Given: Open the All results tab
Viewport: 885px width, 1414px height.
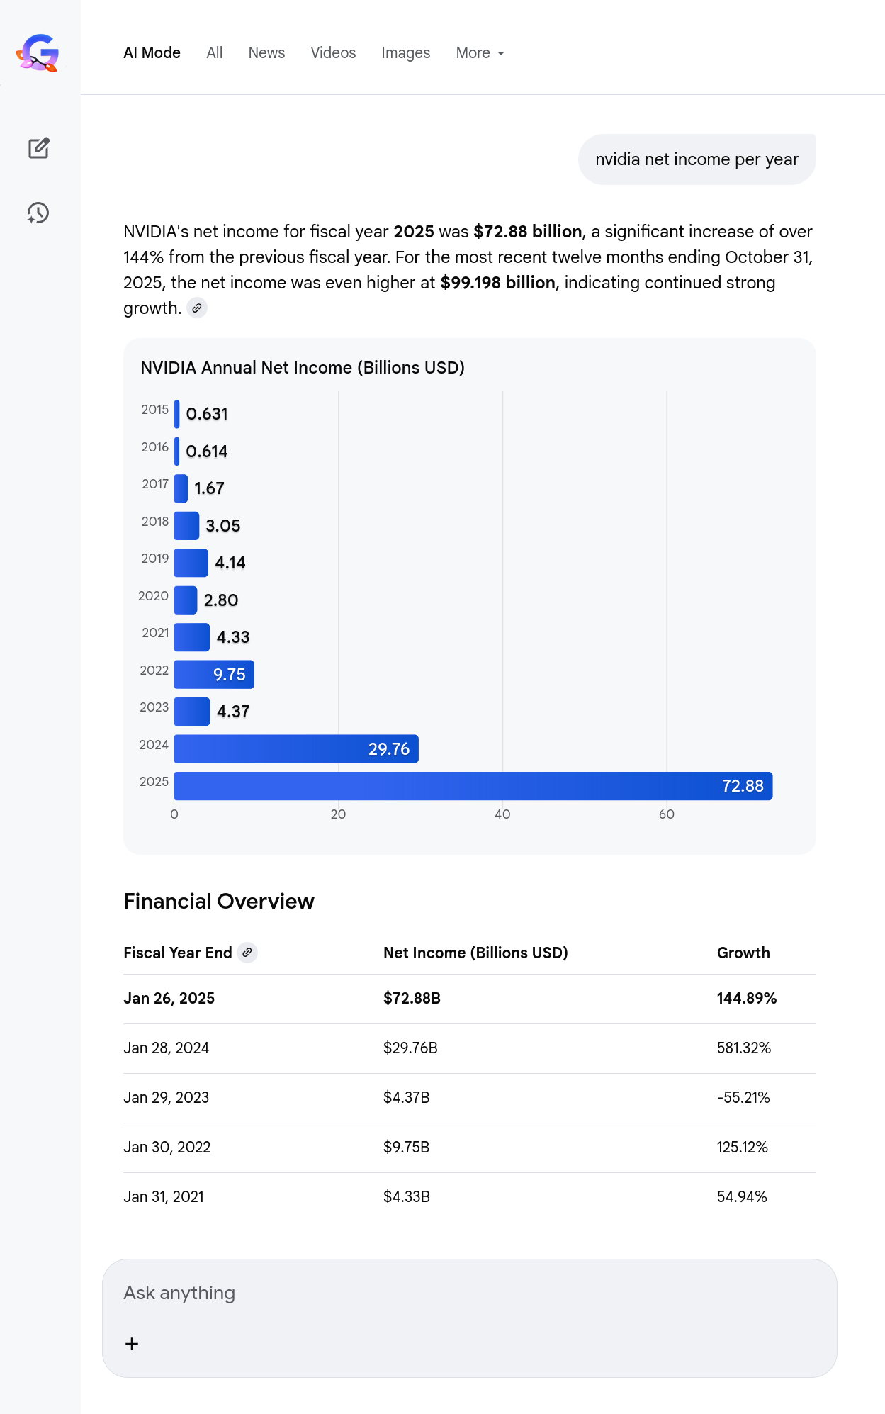Looking at the screenshot, I should coord(214,53).
